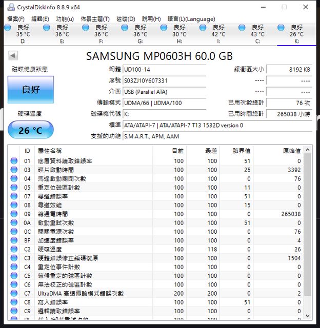
Task: Click the status orb in the 硬碟溫度 row
Action: pyautogui.click(x=14, y=249)
